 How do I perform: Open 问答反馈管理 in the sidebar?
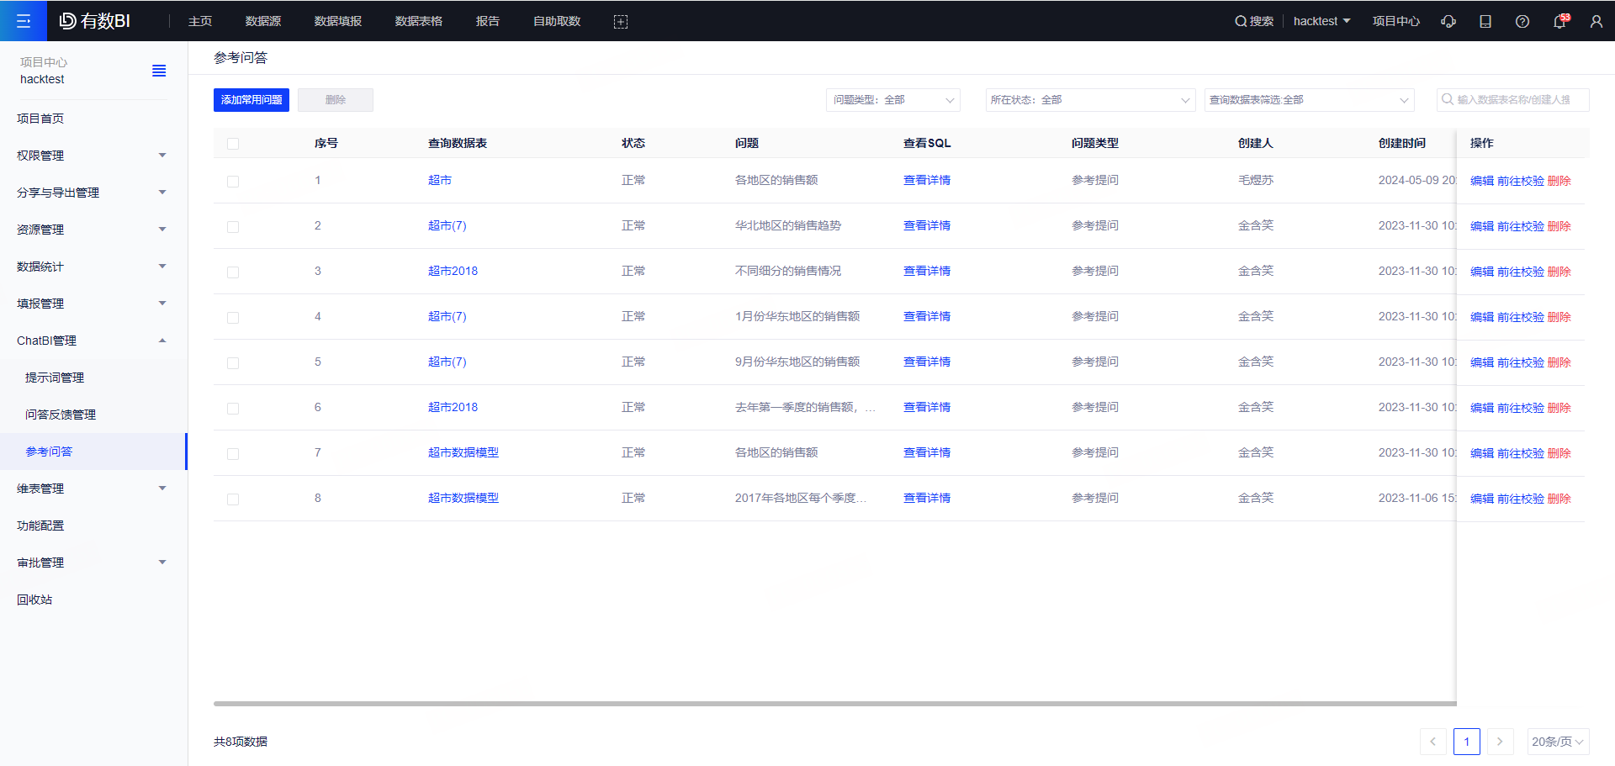click(x=61, y=415)
